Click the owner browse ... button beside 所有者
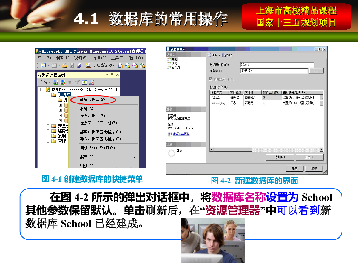The height and width of the screenshot is (269, 358). [x=317, y=71]
